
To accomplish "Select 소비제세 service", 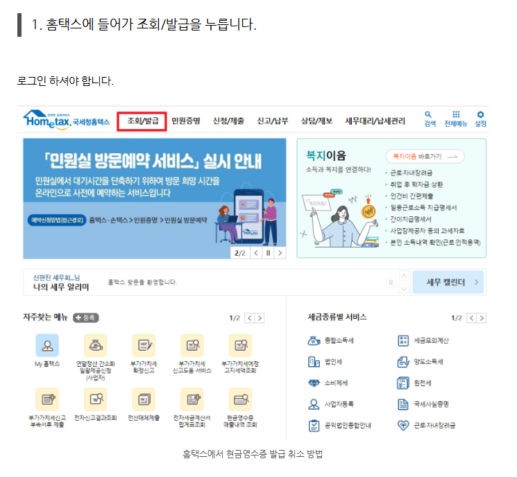I will click(x=328, y=383).
